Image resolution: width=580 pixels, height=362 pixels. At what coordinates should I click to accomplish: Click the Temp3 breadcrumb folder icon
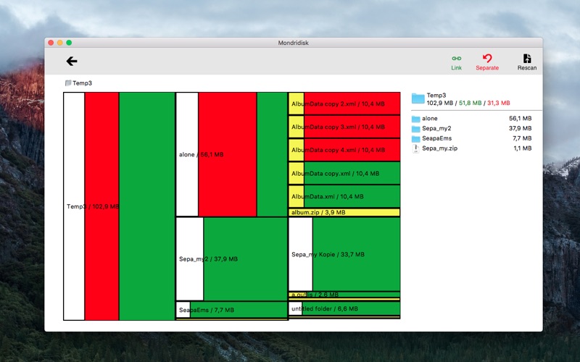click(68, 83)
